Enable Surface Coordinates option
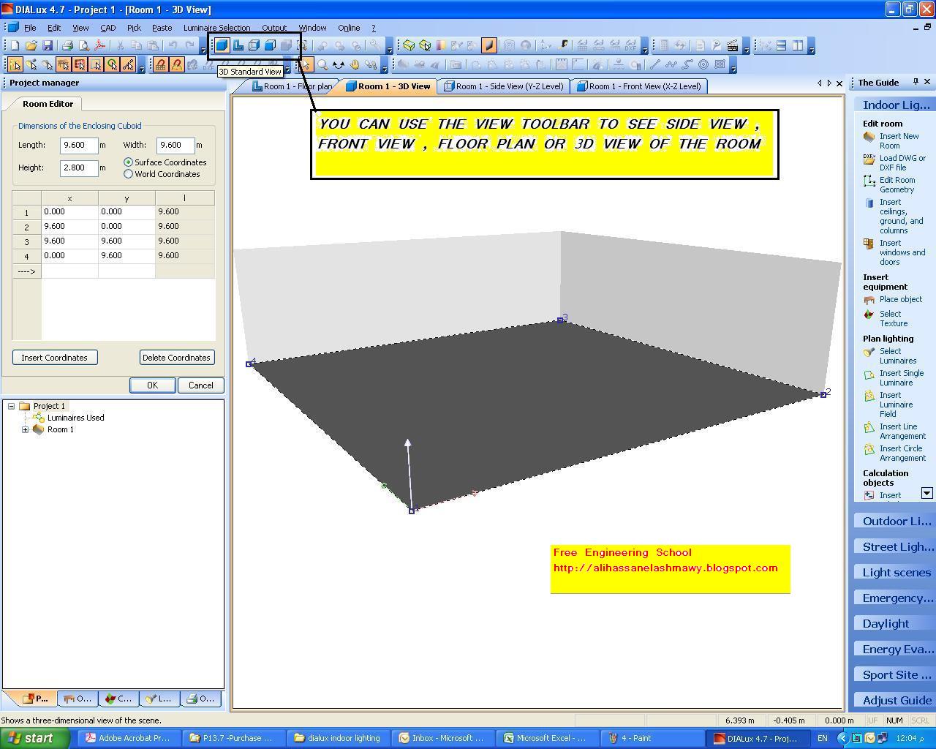Screen dimensions: 936x749 click(129, 162)
